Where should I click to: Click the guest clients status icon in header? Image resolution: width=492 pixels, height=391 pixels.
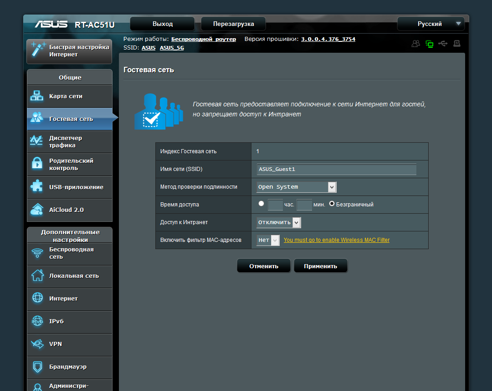(416, 44)
